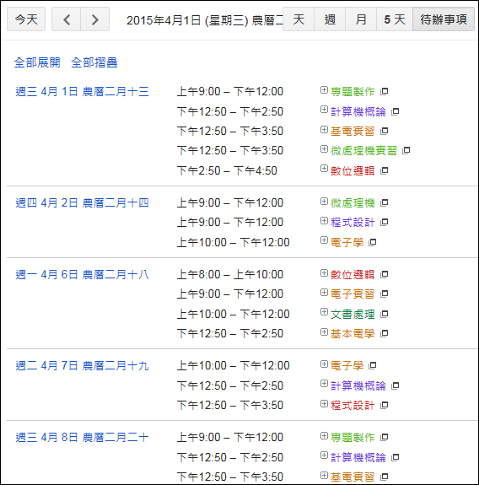Expand 計算機概論 event on April 1
479x485 pixels.
point(324,110)
